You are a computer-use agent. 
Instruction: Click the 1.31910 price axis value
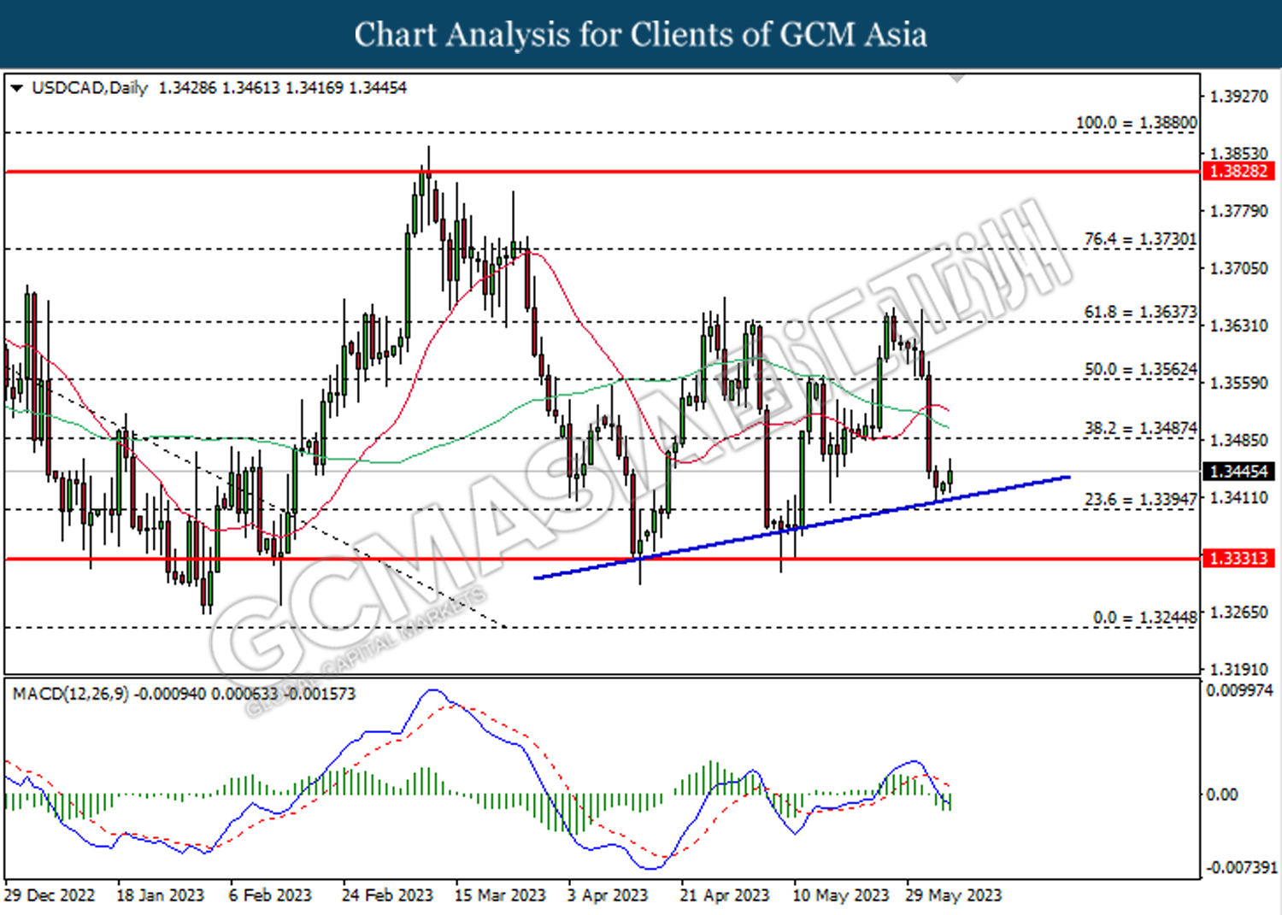point(1238,670)
